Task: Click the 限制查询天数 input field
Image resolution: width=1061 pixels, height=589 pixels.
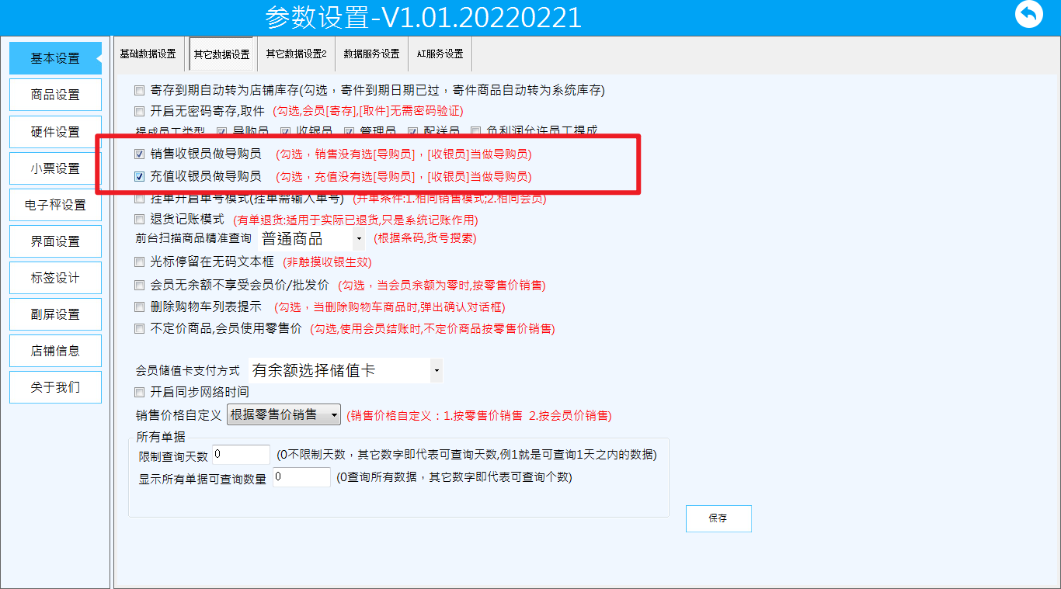Action: point(241,455)
